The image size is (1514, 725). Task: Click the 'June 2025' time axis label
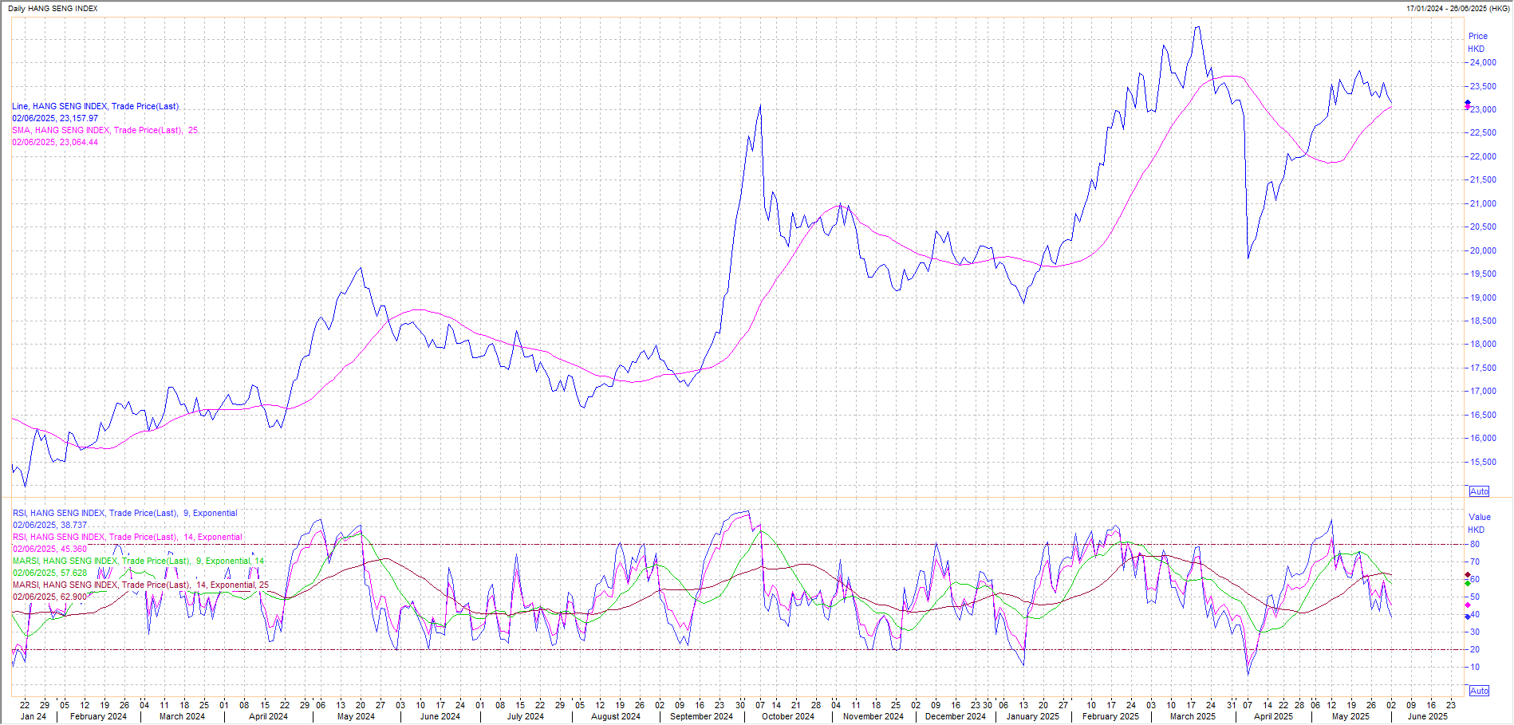(1428, 716)
